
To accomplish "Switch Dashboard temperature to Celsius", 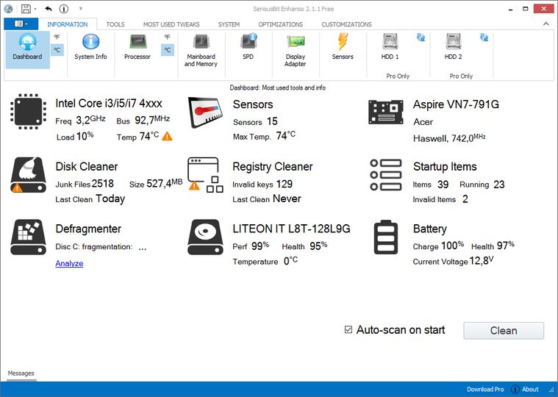I will (x=57, y=50).
